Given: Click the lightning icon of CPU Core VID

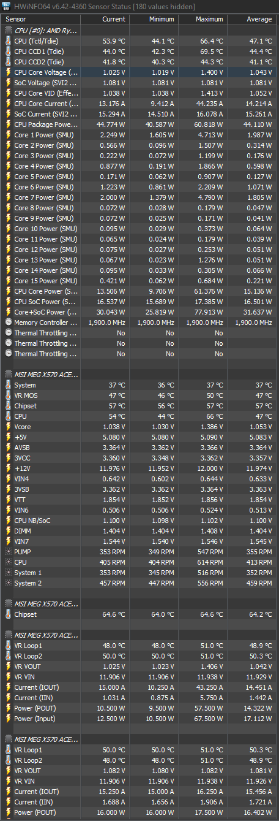Looking at the screenshot, I should [8, 93].
